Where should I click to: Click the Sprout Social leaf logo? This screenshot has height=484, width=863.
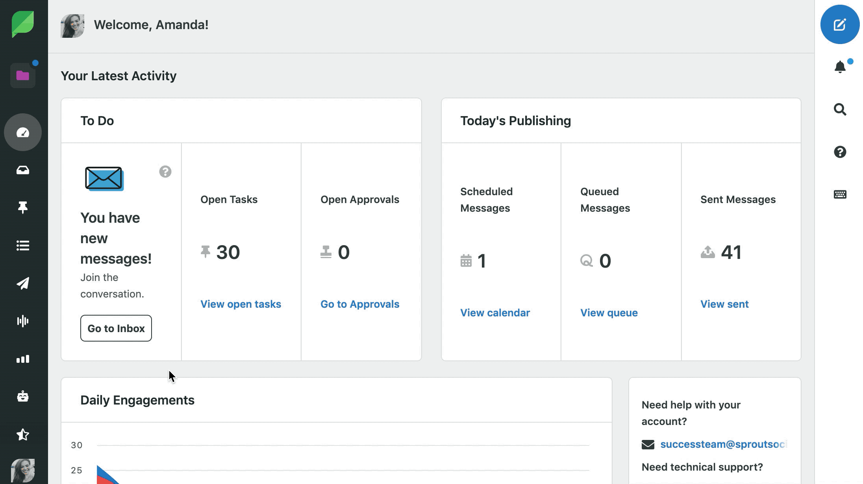tap(23, 24)
